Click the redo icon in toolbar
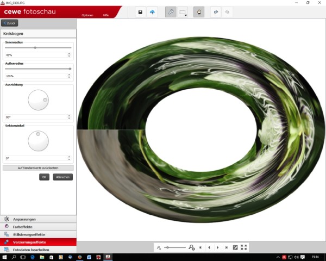Screen dimensions: 326x261 [227, 12]
